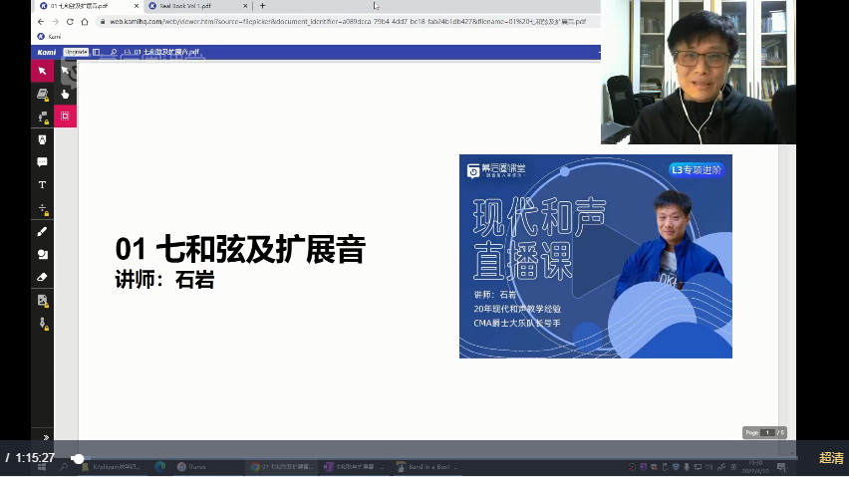Switch to the Chrome taskbar window
849x477 pixels.
coord(280,467)
